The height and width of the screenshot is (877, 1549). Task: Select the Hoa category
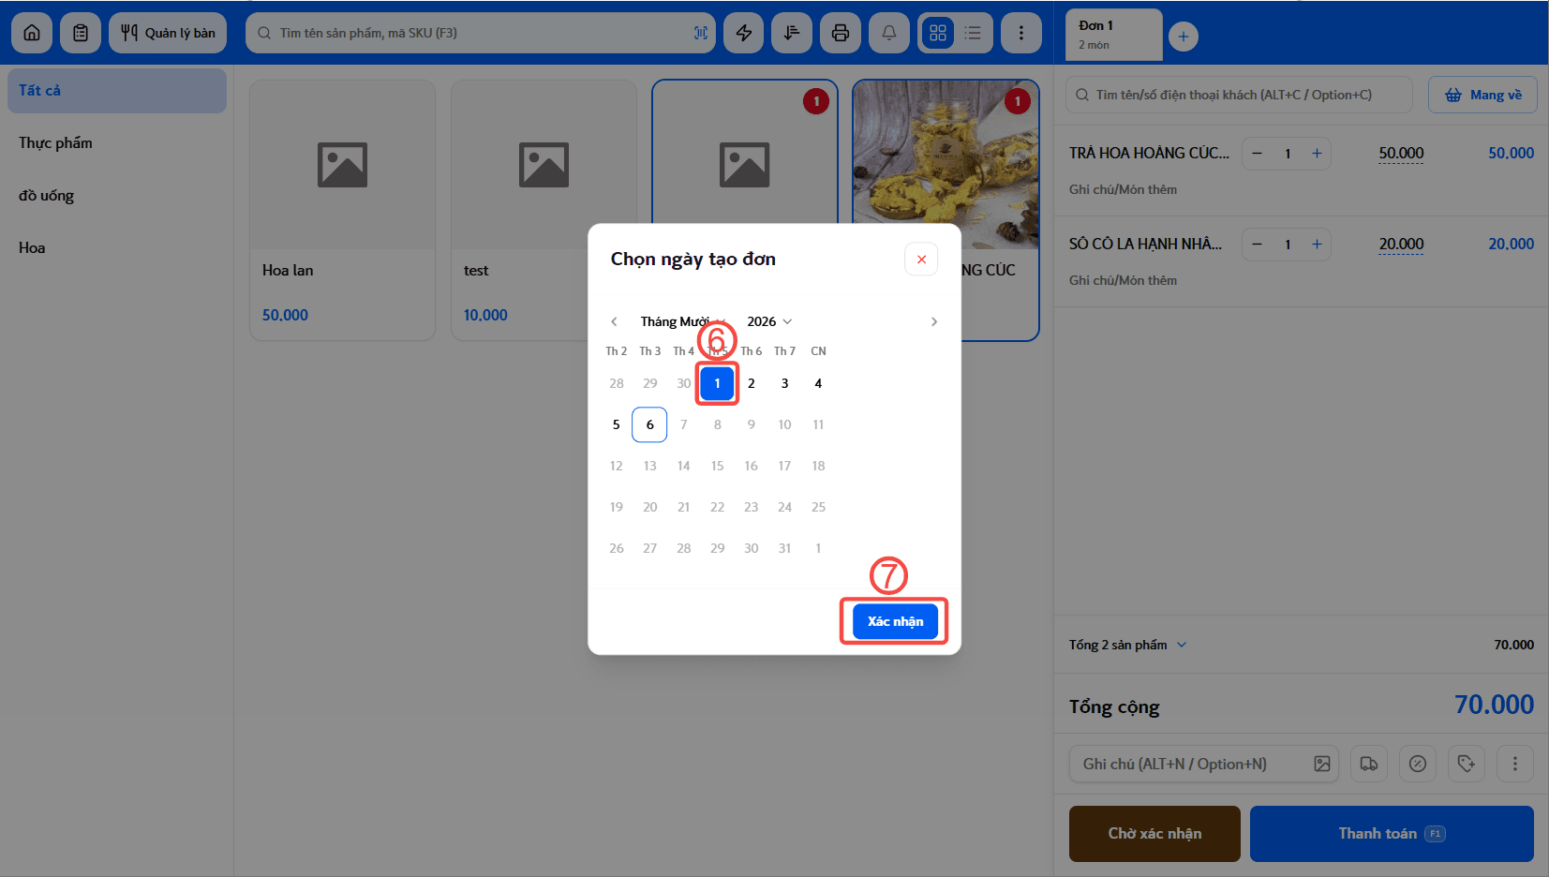[x=117, y=248]
